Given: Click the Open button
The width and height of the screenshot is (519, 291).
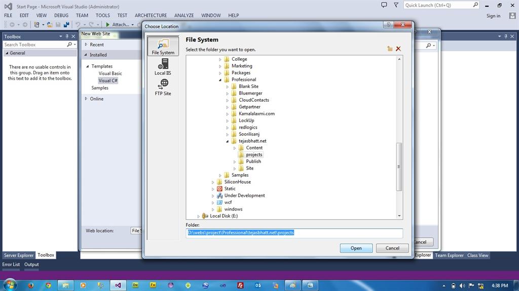Looking at the screenshot, I should 356,248.
